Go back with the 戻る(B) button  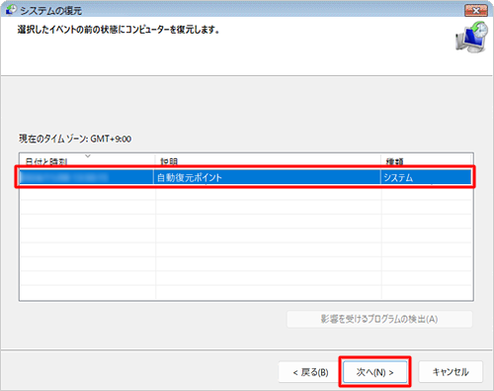point(310,372)
